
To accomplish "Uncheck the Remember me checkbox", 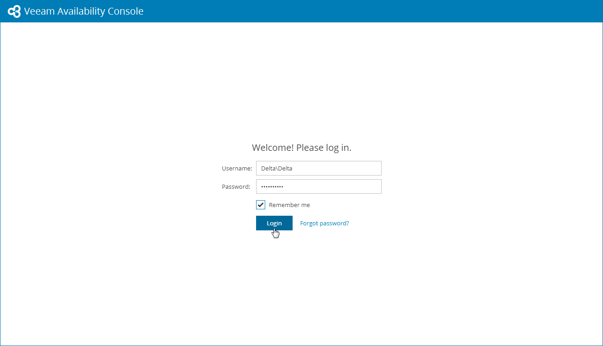I will pos(261,205).
